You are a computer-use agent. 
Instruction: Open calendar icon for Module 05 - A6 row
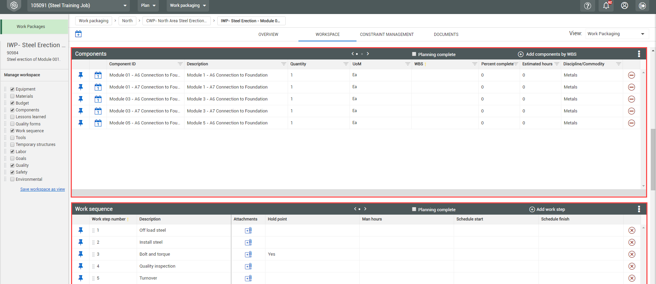point(98,123)
